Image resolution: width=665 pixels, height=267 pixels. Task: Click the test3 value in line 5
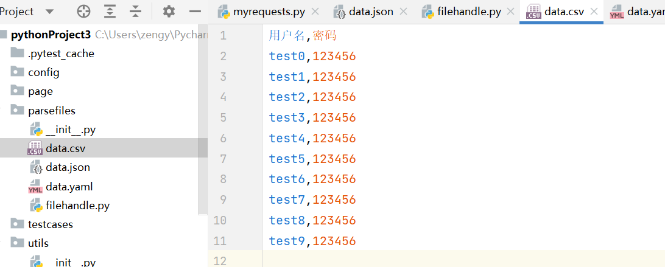[287, 117]
